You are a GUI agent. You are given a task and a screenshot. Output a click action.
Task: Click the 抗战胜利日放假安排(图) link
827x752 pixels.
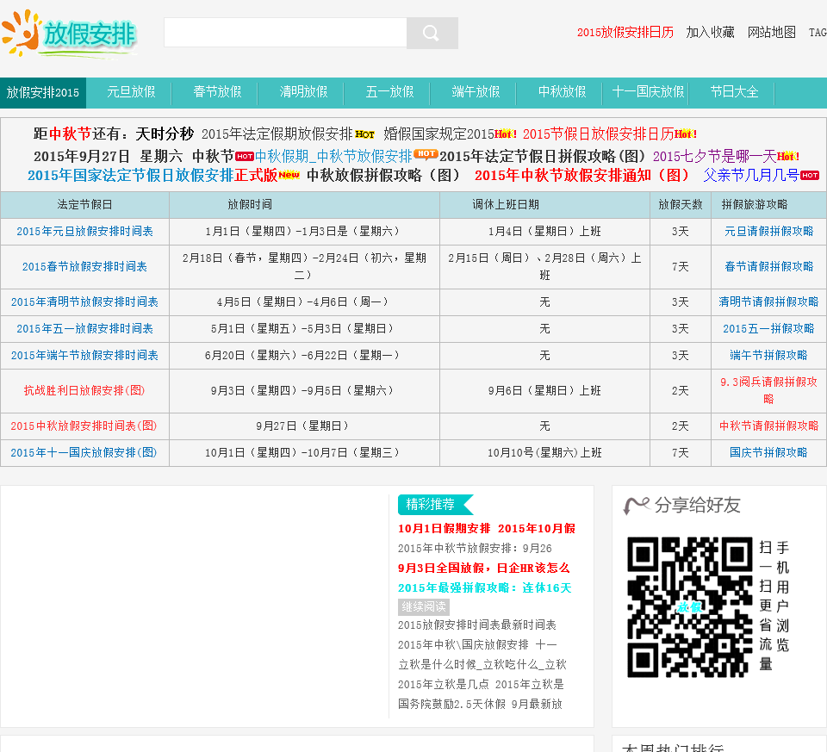84,391
